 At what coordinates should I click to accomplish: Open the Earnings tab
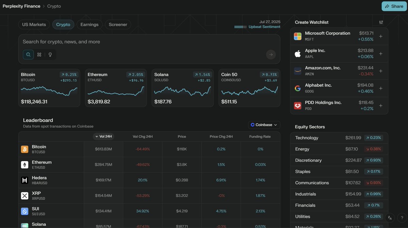click(x=89, y=24)
